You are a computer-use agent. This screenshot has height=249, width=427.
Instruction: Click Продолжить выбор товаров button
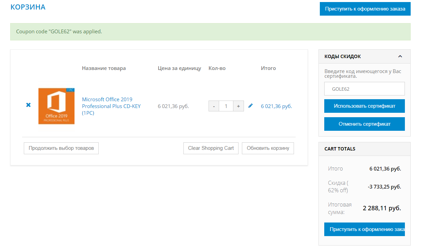point(61,148)
